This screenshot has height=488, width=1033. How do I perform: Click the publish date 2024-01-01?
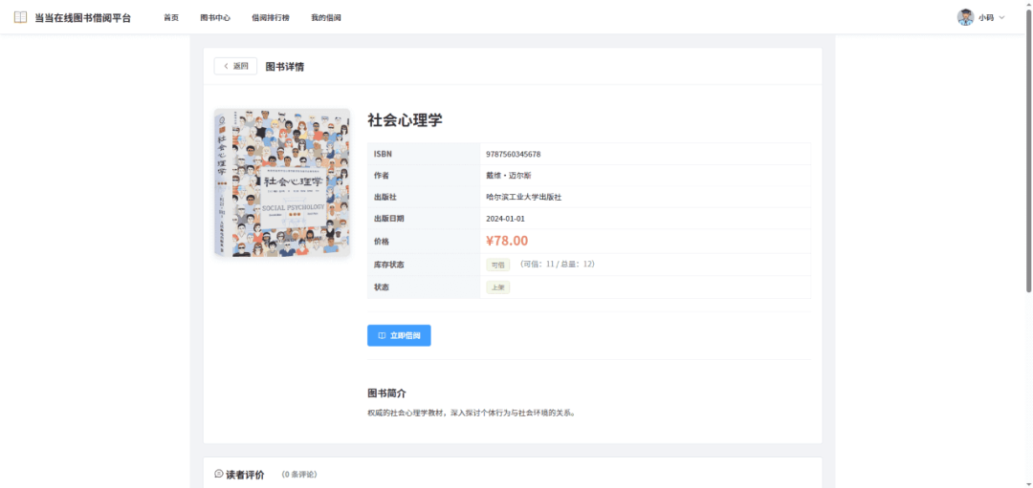[505, 219]
